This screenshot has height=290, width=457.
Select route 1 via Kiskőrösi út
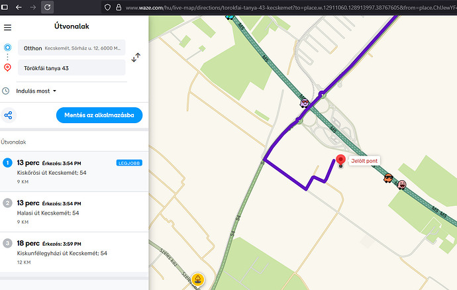(x=74, y=171)
